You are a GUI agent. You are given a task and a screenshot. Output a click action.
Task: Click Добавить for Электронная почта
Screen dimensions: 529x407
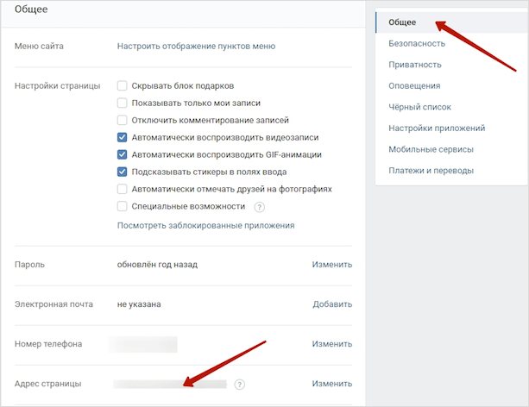pyautogui.click(x=332, y=304)
